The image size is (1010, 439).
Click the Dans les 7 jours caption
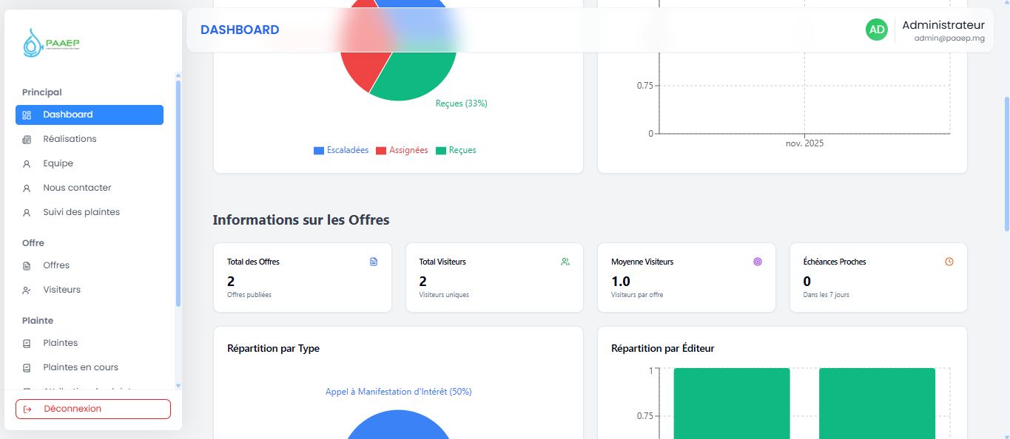[x=826, y=295]
